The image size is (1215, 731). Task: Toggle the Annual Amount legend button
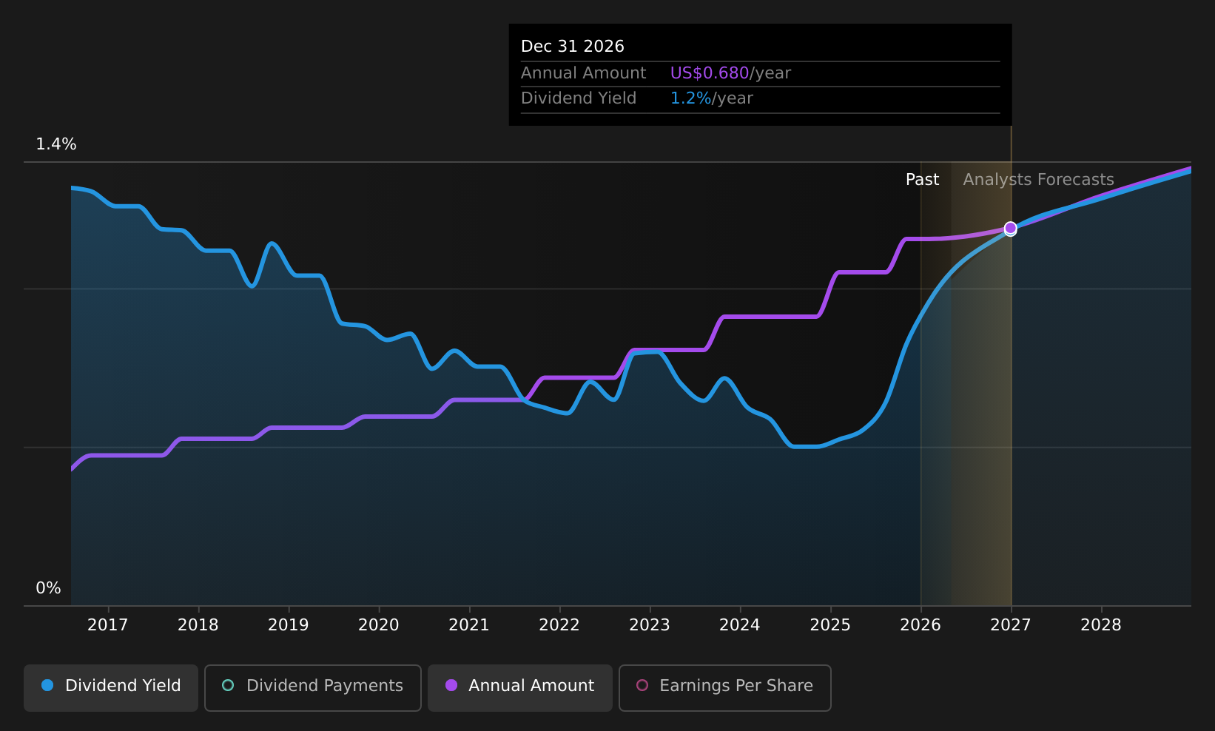click(520, 687)
